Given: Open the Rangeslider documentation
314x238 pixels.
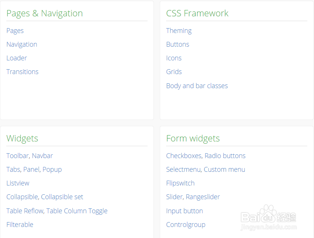Looking at the screenshot, I should [203, 197].
